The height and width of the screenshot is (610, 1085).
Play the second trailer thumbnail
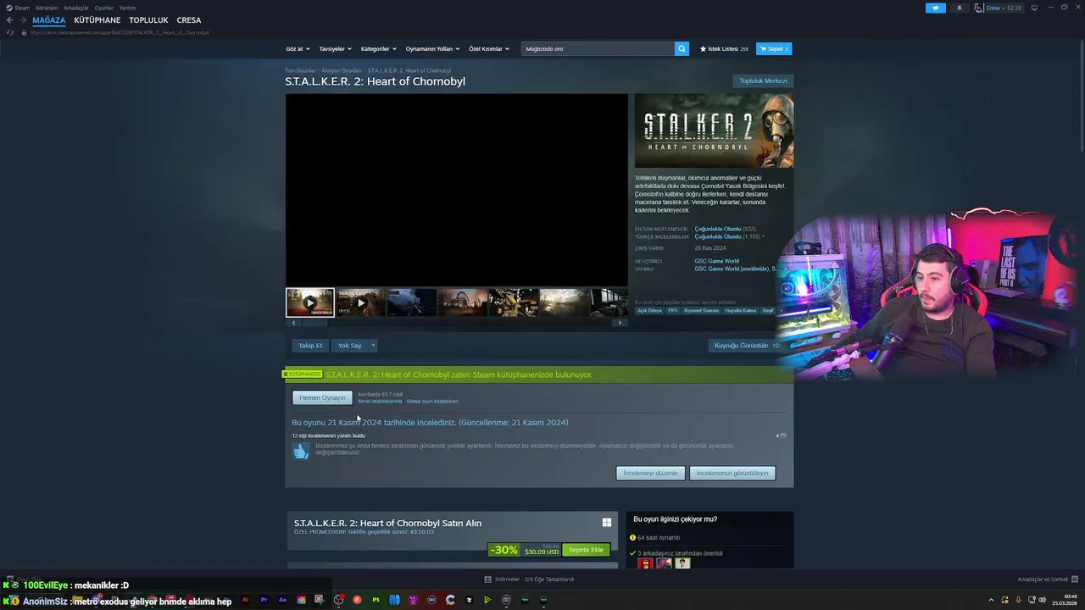click(x=360, y=302)
